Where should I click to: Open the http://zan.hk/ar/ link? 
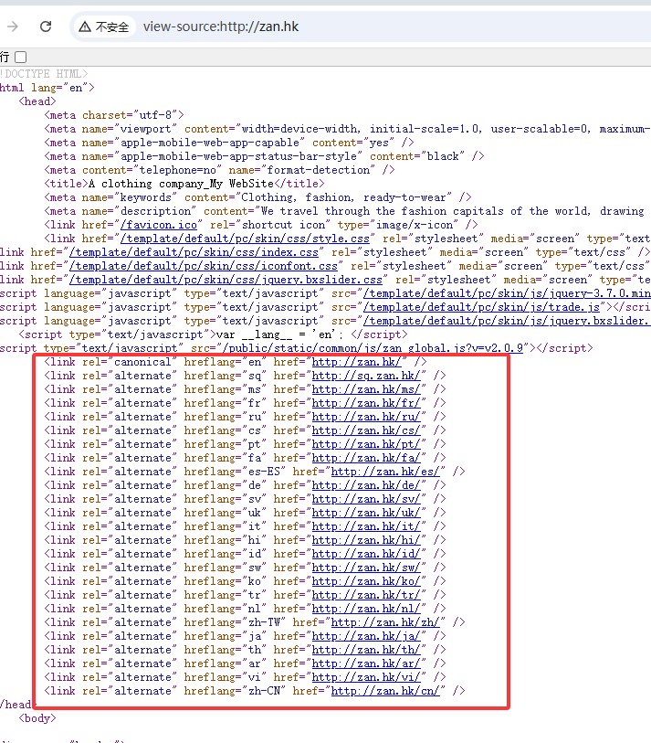(x=366, y=664)
